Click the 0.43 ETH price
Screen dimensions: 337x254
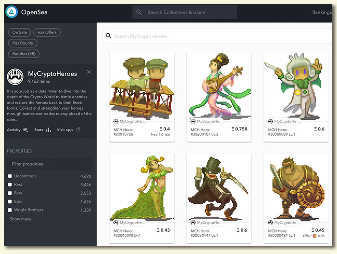tap(163, 230)
